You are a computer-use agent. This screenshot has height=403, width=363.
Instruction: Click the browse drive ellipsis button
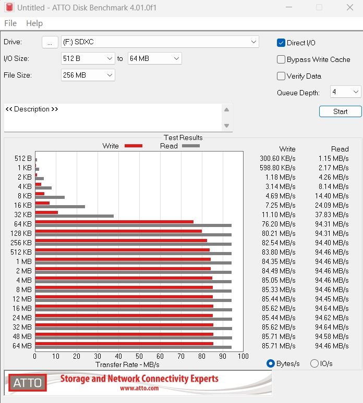pos(50,42)
